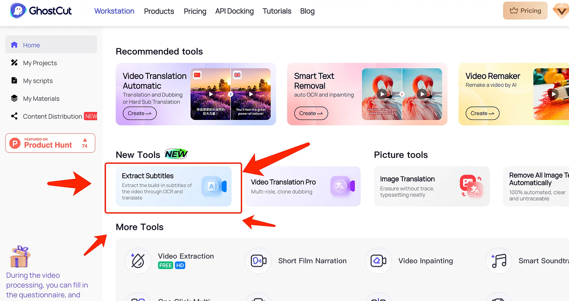Play the English subtitle lavender thumbnail
The image size is (569, 301).
point(251,94)
